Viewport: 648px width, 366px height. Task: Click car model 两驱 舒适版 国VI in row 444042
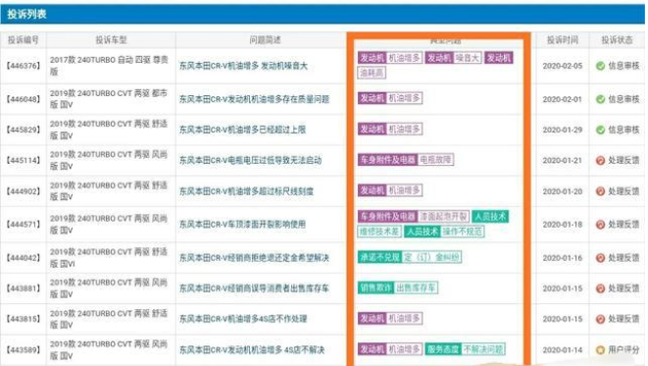[x=109, y=258]
